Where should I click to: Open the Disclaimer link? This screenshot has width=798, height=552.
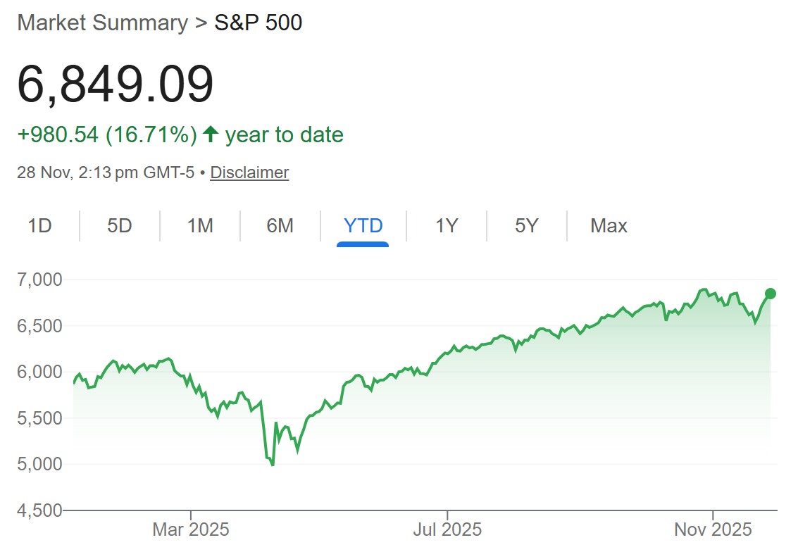249,172
